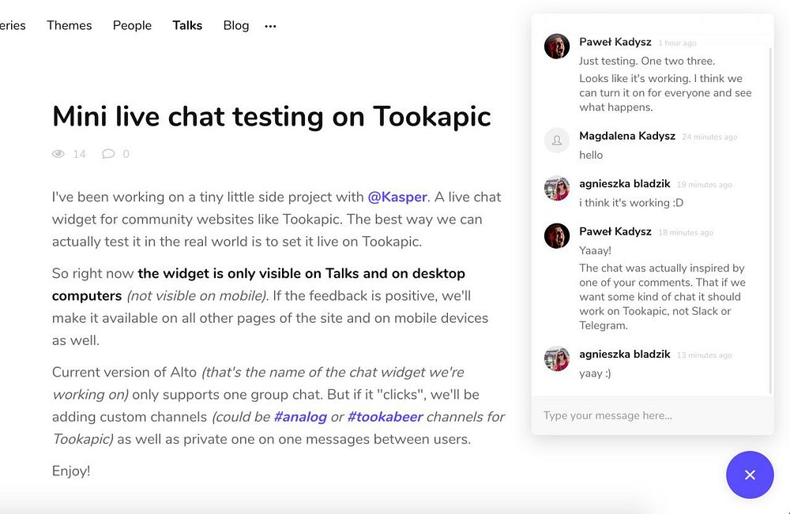Open the Themes navigation item
790x514 pixels.
(70, 25)
